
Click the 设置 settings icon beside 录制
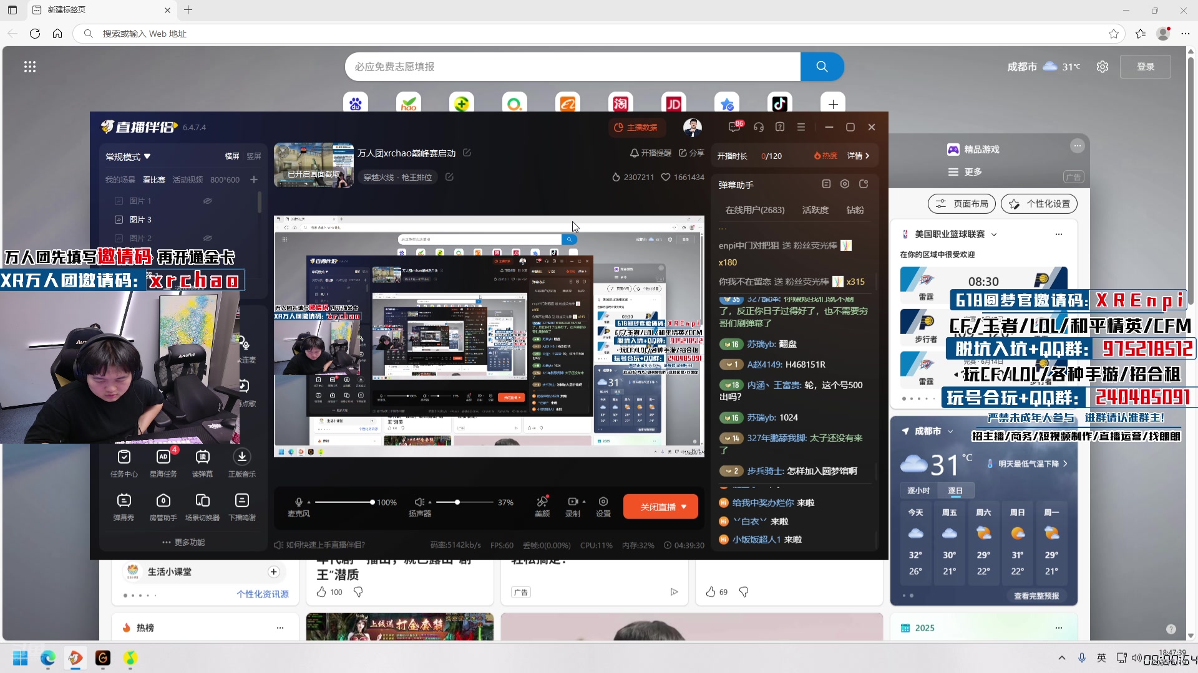(x=603, y=502)
